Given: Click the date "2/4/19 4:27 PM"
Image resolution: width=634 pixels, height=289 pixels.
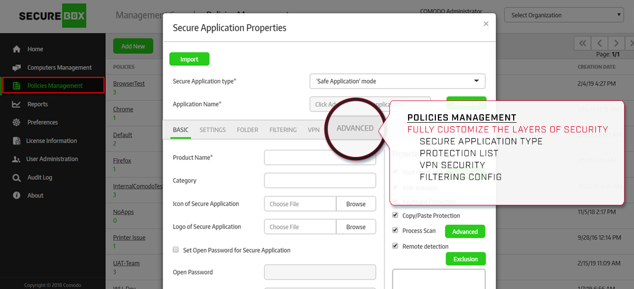Looking at the screenshot, I should pos(597,84).
